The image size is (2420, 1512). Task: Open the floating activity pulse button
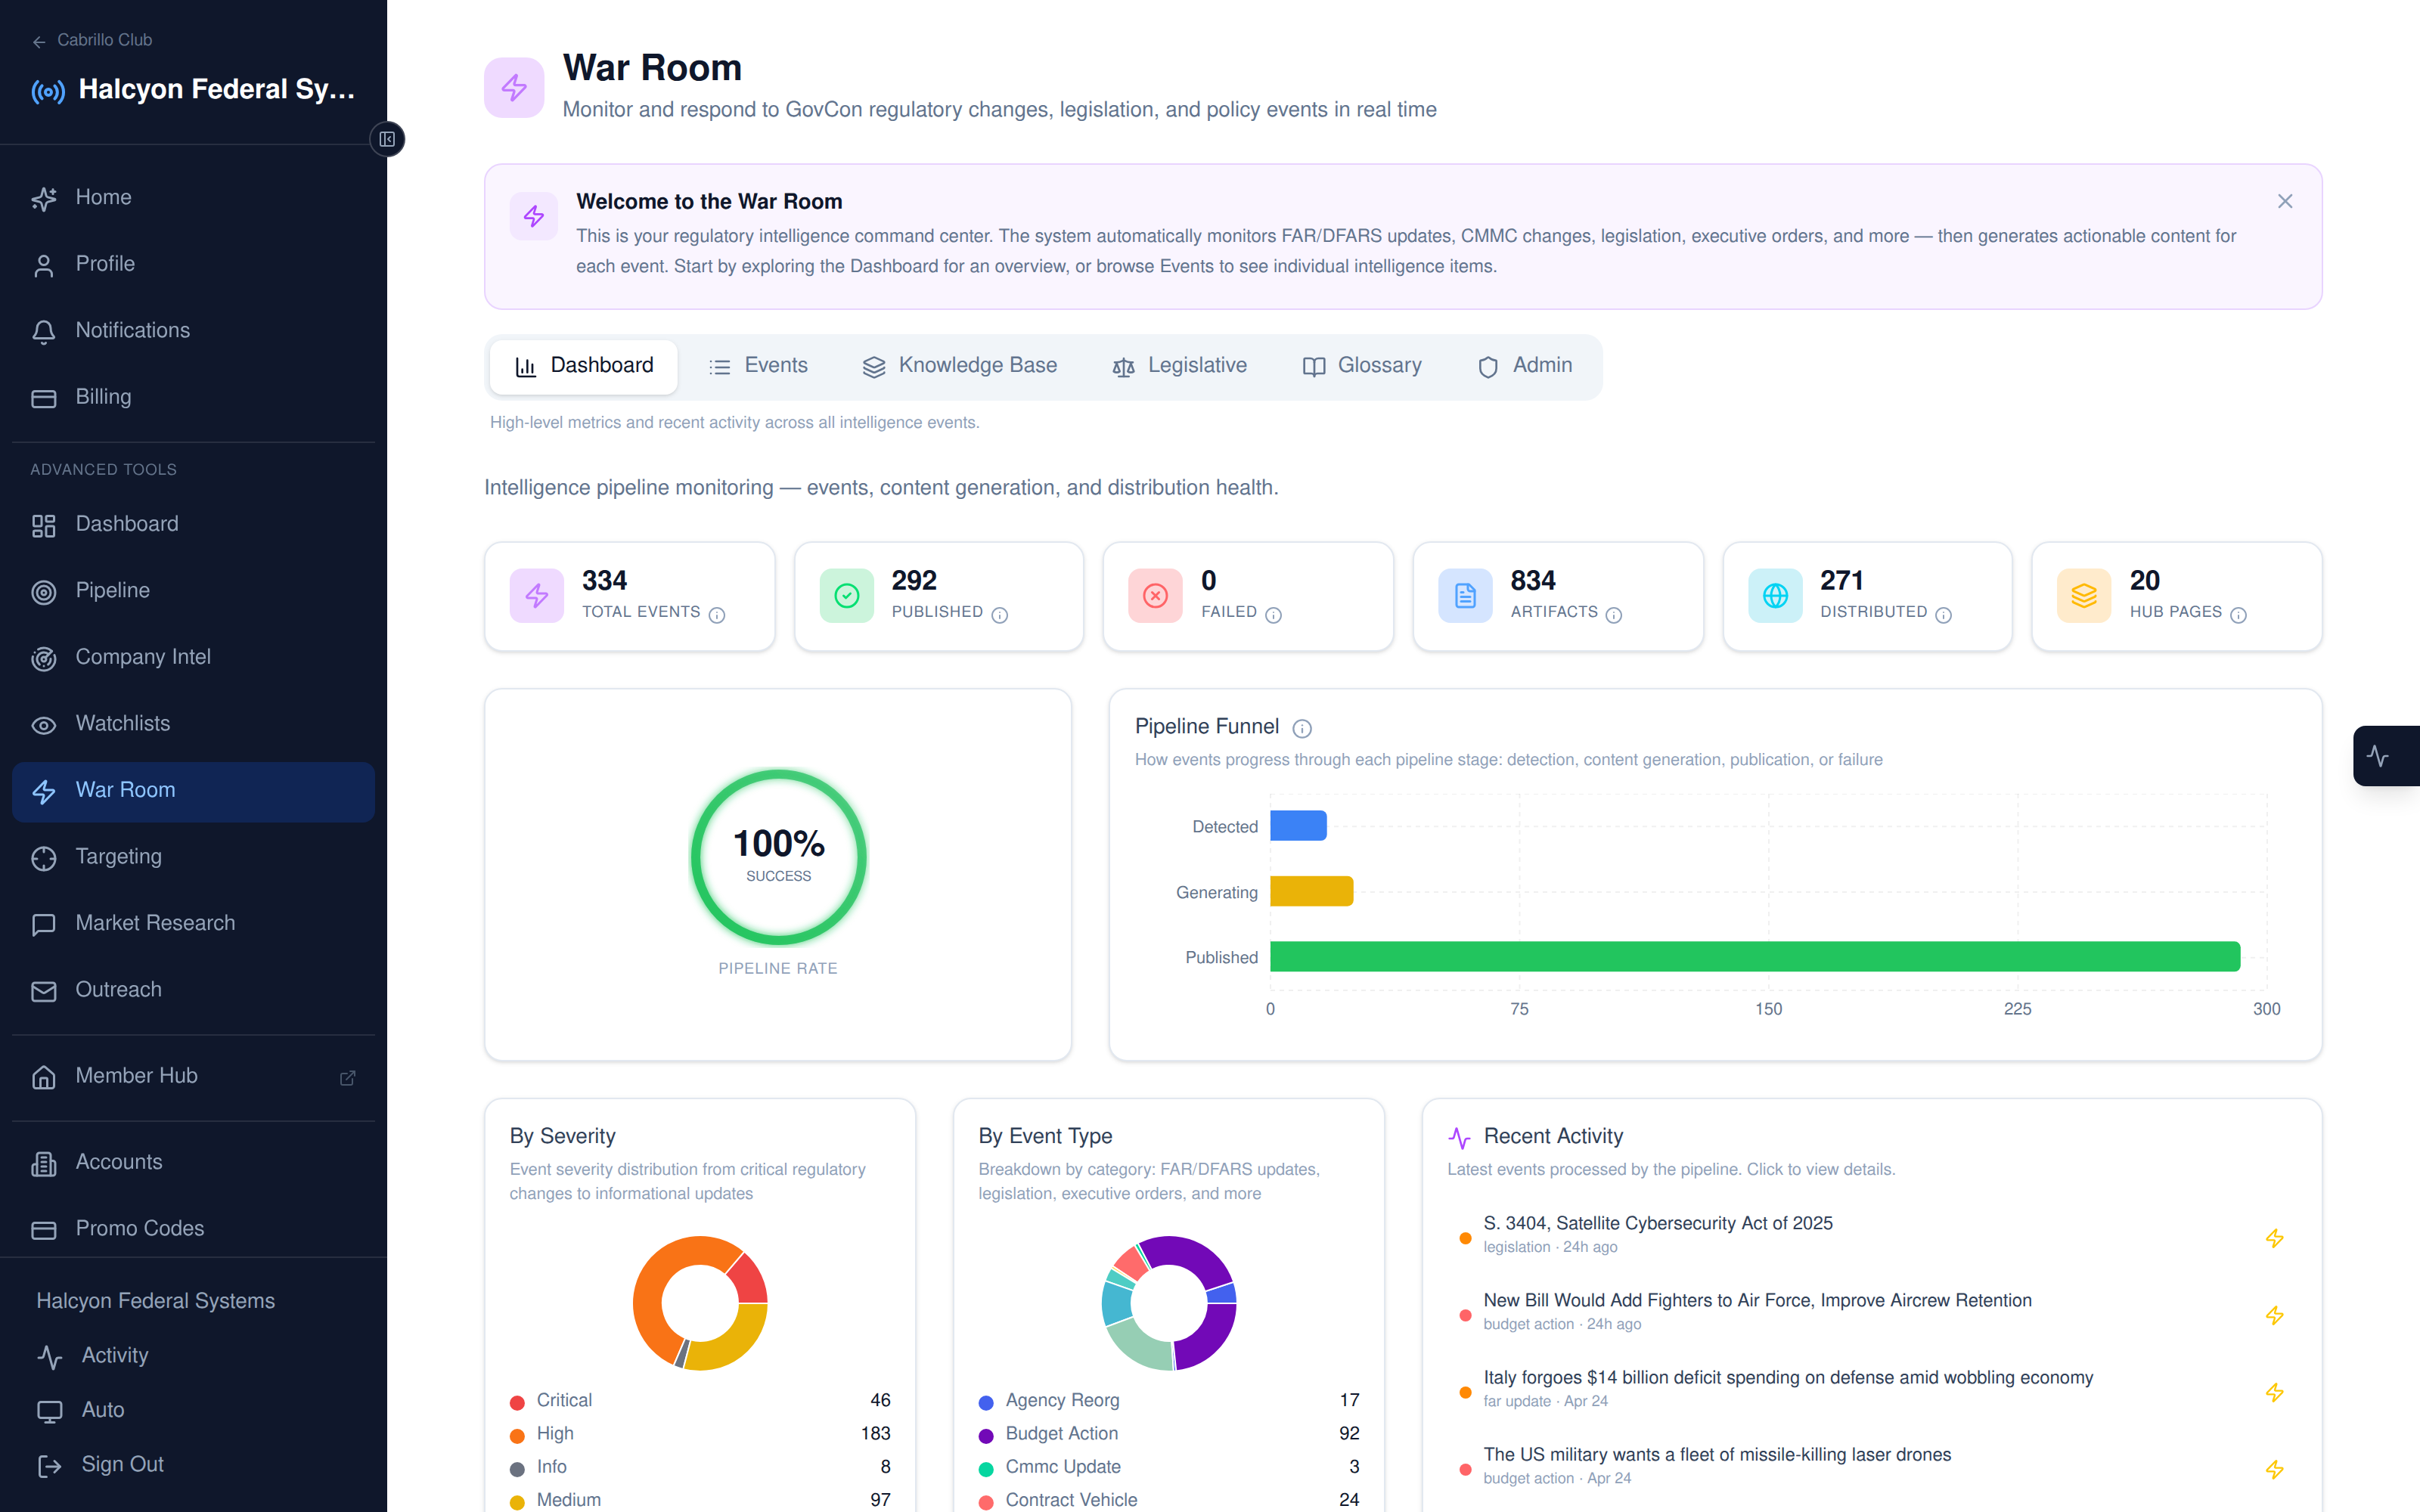coord(2380,756)
